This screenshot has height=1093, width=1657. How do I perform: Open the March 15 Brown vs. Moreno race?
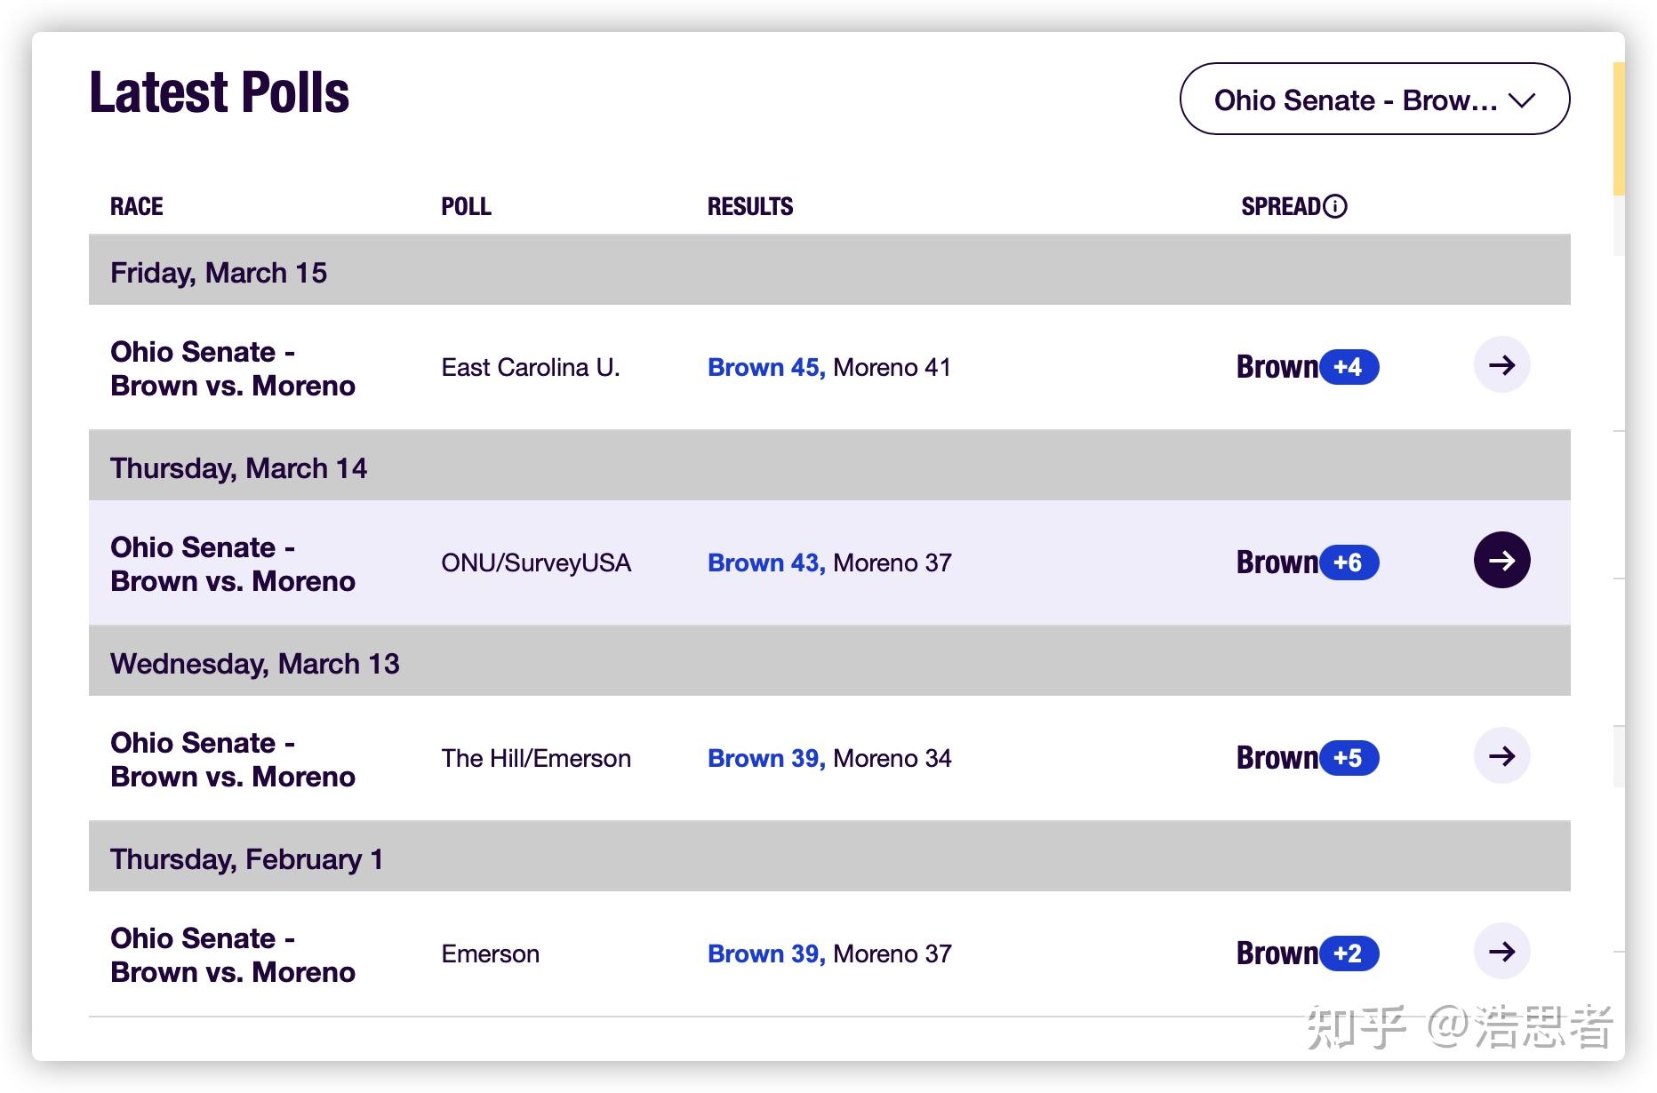click(x=232, y=369)
